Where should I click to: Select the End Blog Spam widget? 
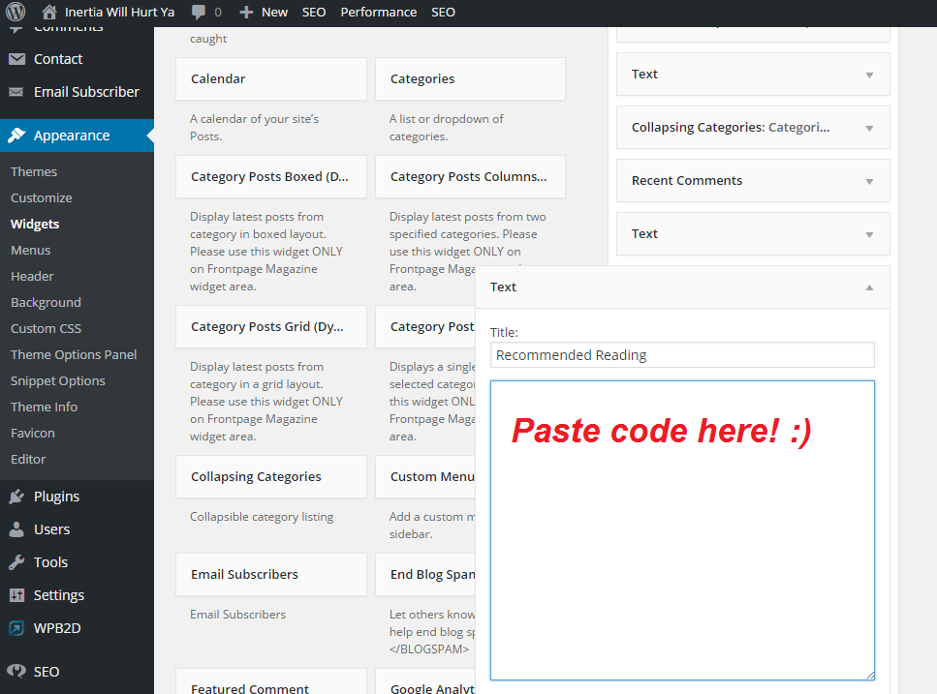pyautogui.click(x=424, y=575)
